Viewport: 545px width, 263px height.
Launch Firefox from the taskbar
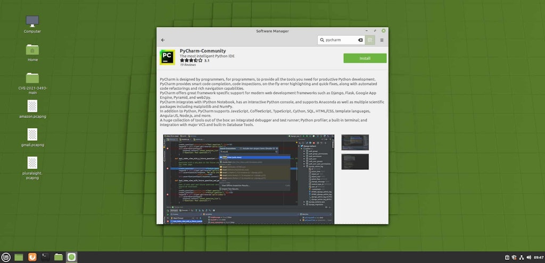(32, 257)
